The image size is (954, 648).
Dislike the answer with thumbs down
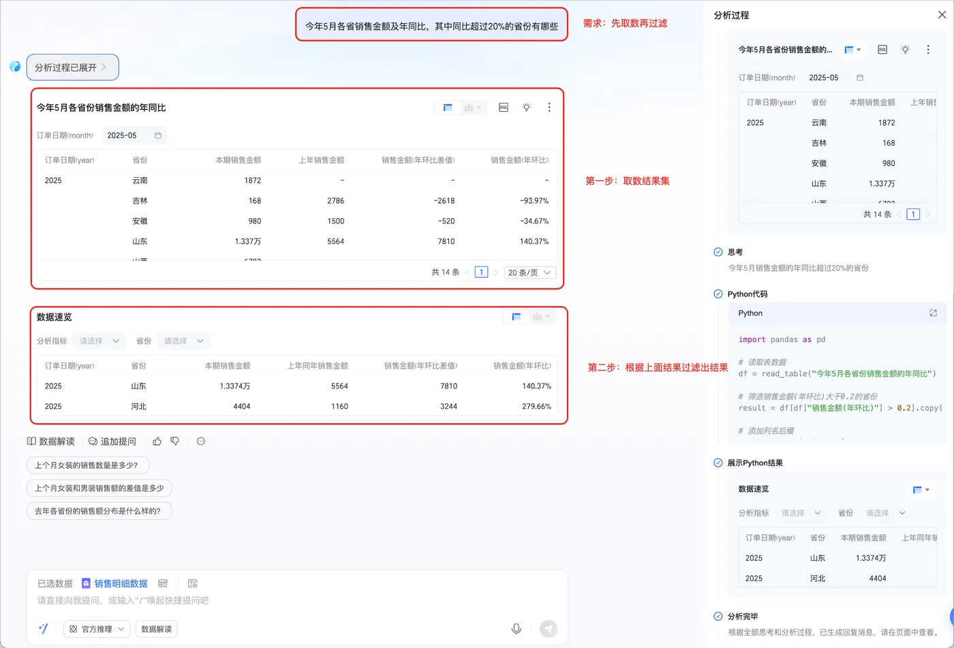[x=175, y=442]
